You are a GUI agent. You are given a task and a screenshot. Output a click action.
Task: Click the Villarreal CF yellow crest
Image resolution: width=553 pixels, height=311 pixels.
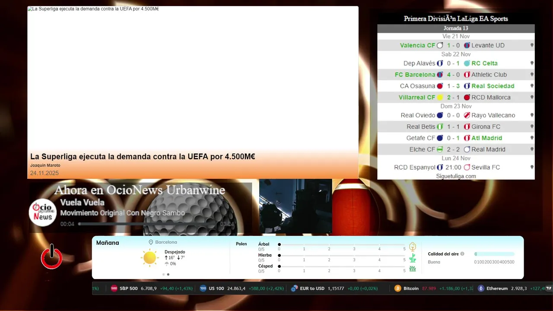[x=440, y=98]
